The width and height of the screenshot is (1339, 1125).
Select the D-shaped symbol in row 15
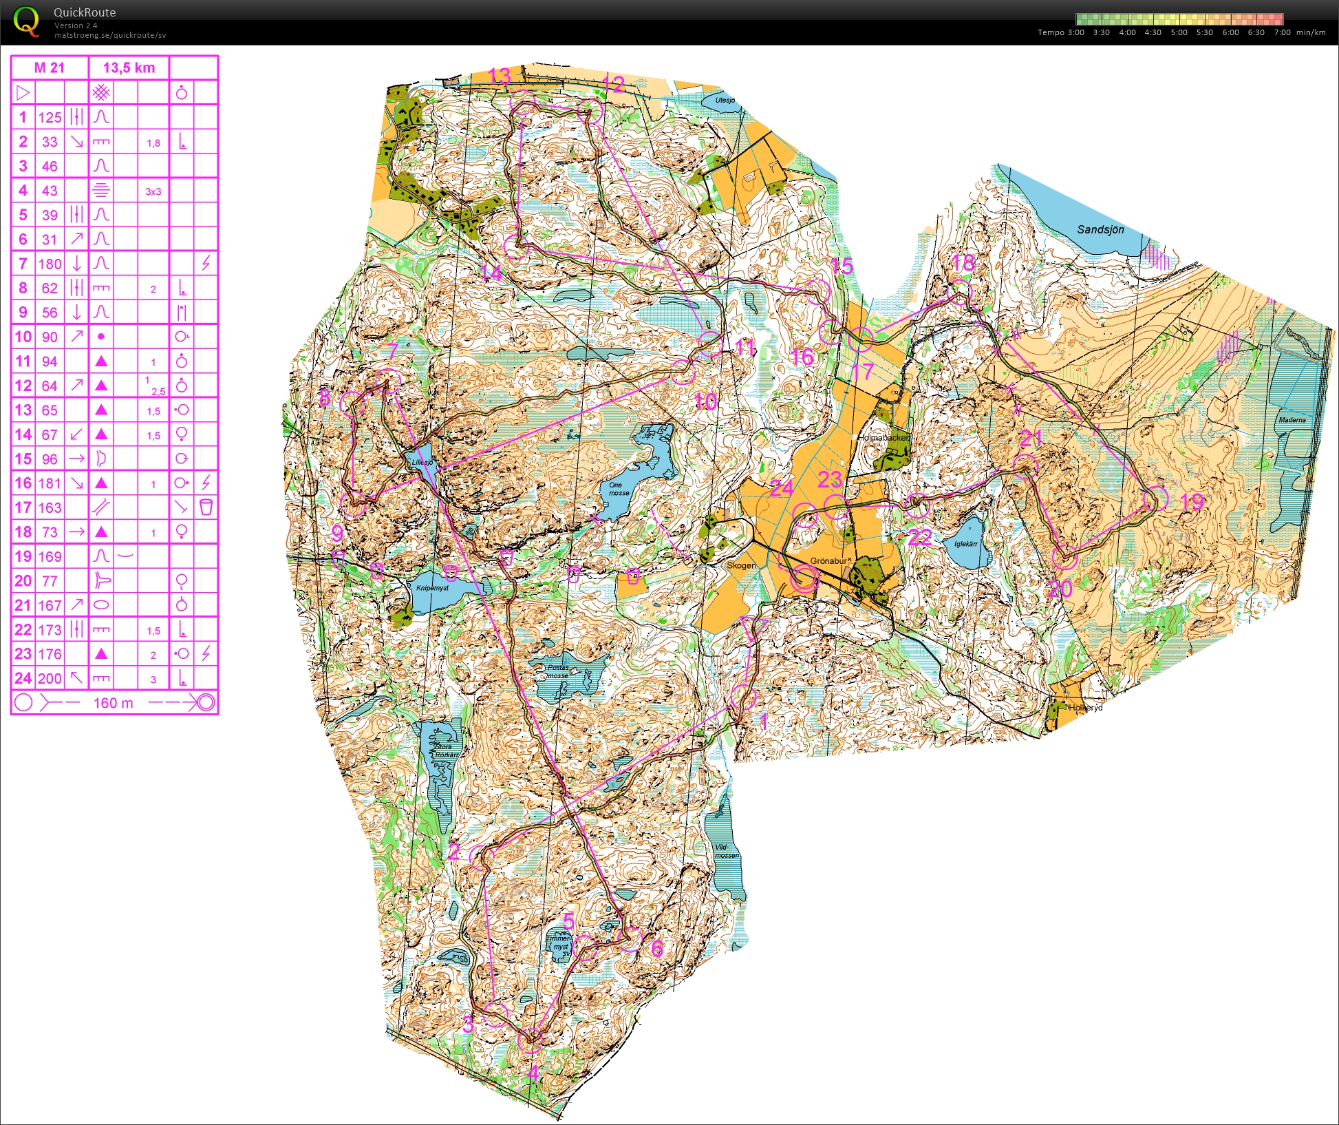[101, 459]
